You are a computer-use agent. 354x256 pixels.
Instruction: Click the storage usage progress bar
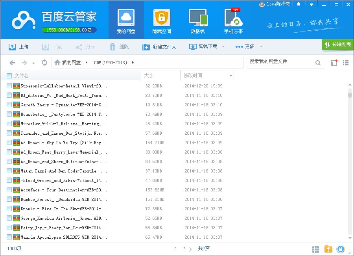69,30
